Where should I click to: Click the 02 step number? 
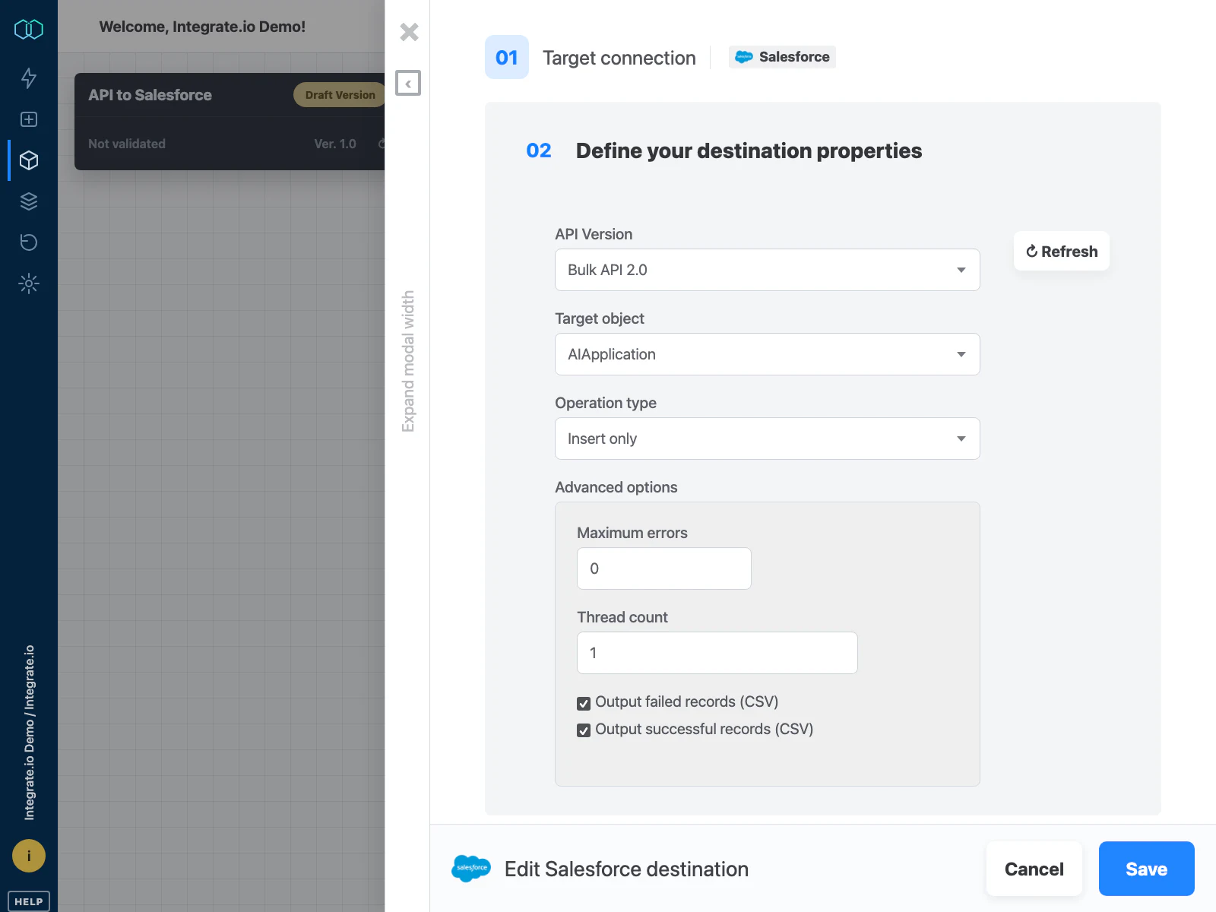539,150
